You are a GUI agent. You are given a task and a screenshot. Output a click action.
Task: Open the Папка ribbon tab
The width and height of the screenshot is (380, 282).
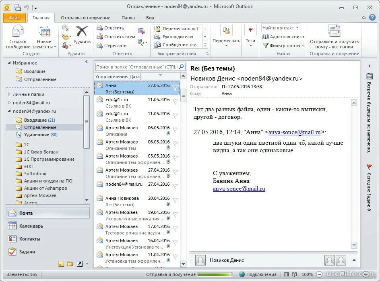pyautogui.click(x=128, y=18)
